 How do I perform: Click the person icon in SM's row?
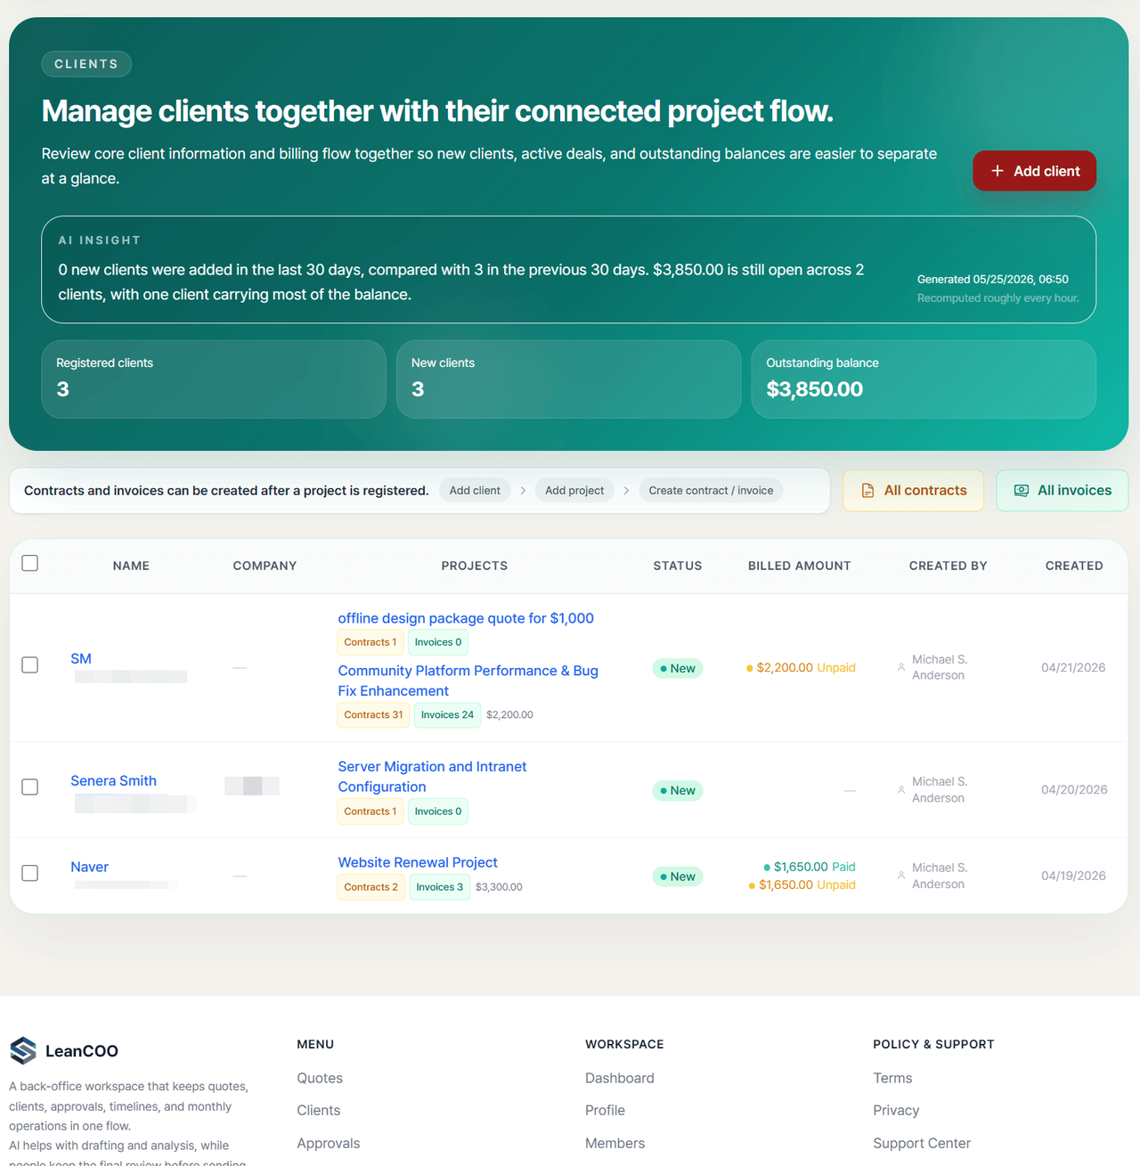(x=901, y=667)
